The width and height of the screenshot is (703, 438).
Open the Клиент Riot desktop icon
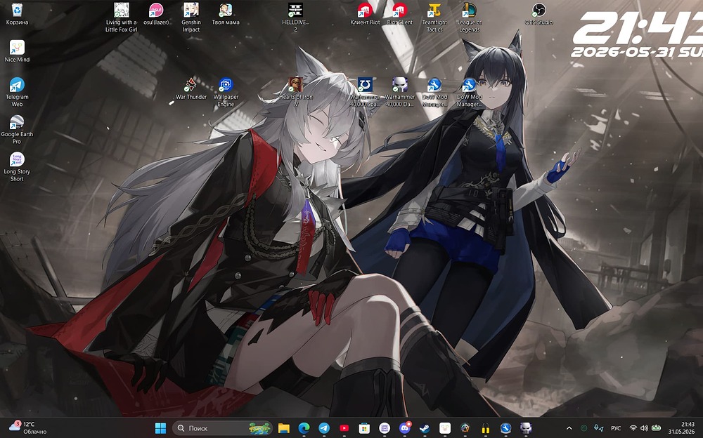click(x=365, y=14)
